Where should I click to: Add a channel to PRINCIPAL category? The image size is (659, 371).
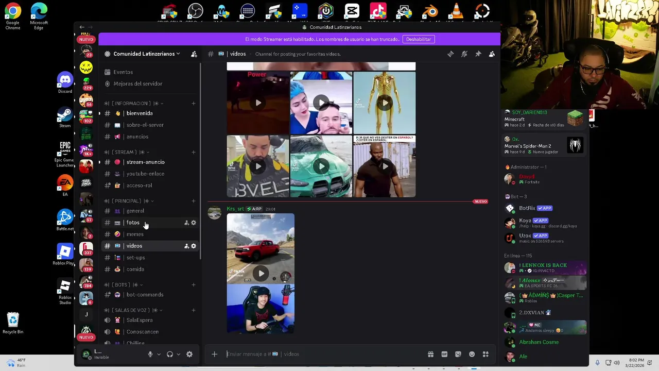click(194, 201)
